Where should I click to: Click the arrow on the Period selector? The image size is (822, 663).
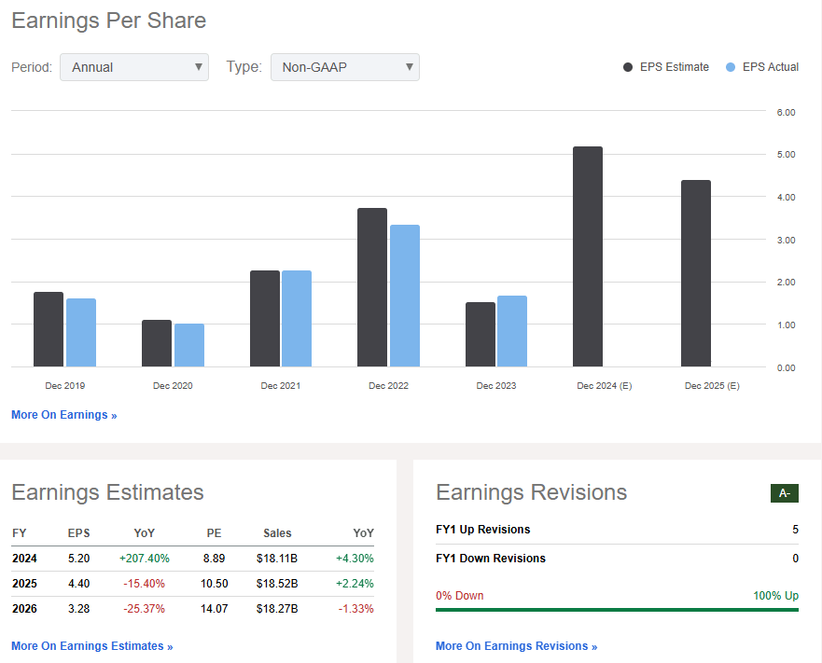[x=198, y=67]
